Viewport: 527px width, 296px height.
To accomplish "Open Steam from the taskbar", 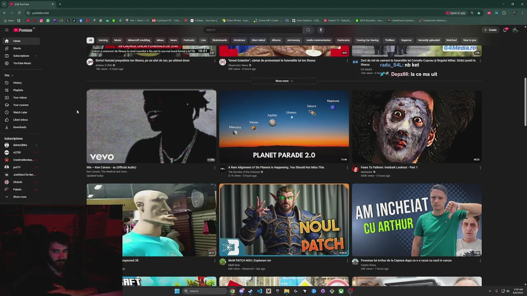I will coord(250,291).
